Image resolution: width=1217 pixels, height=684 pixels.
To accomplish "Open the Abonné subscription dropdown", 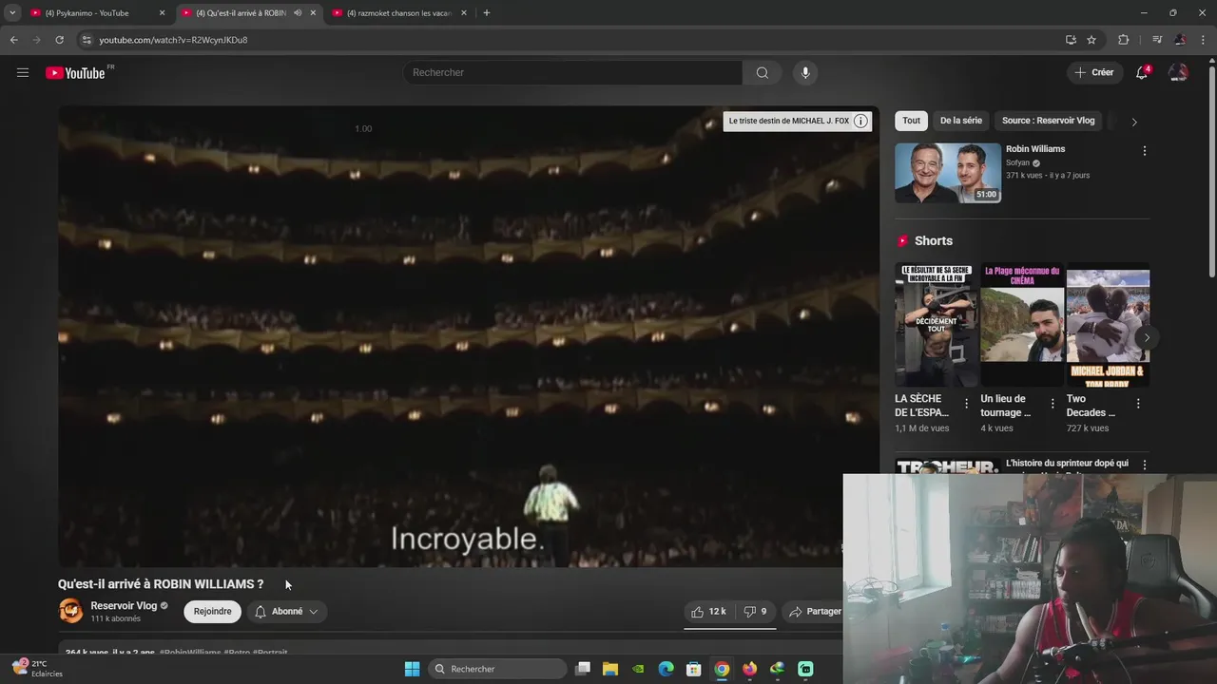I will 286,612.
